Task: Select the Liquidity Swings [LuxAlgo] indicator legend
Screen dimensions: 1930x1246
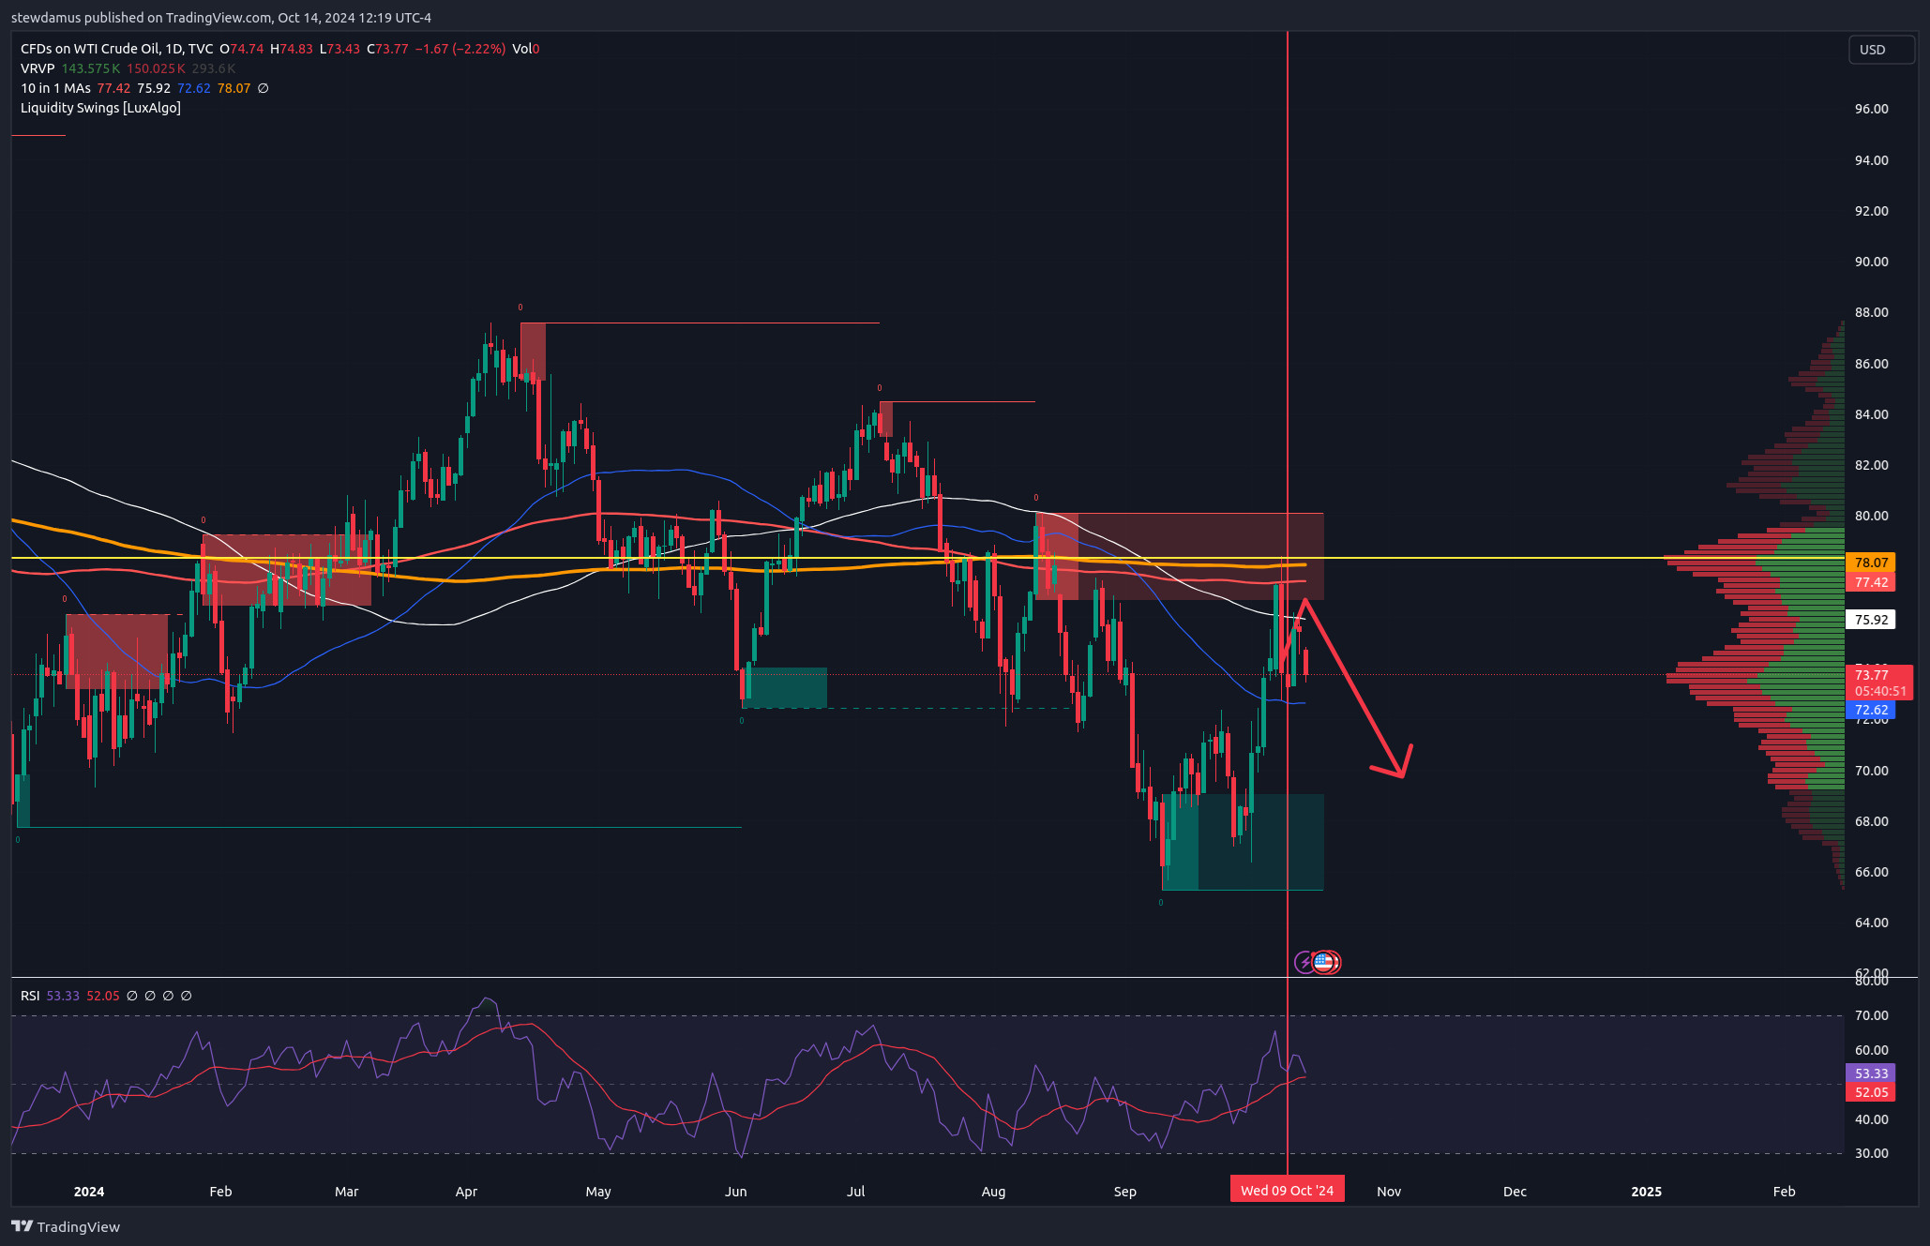Action: pos(100,108)
